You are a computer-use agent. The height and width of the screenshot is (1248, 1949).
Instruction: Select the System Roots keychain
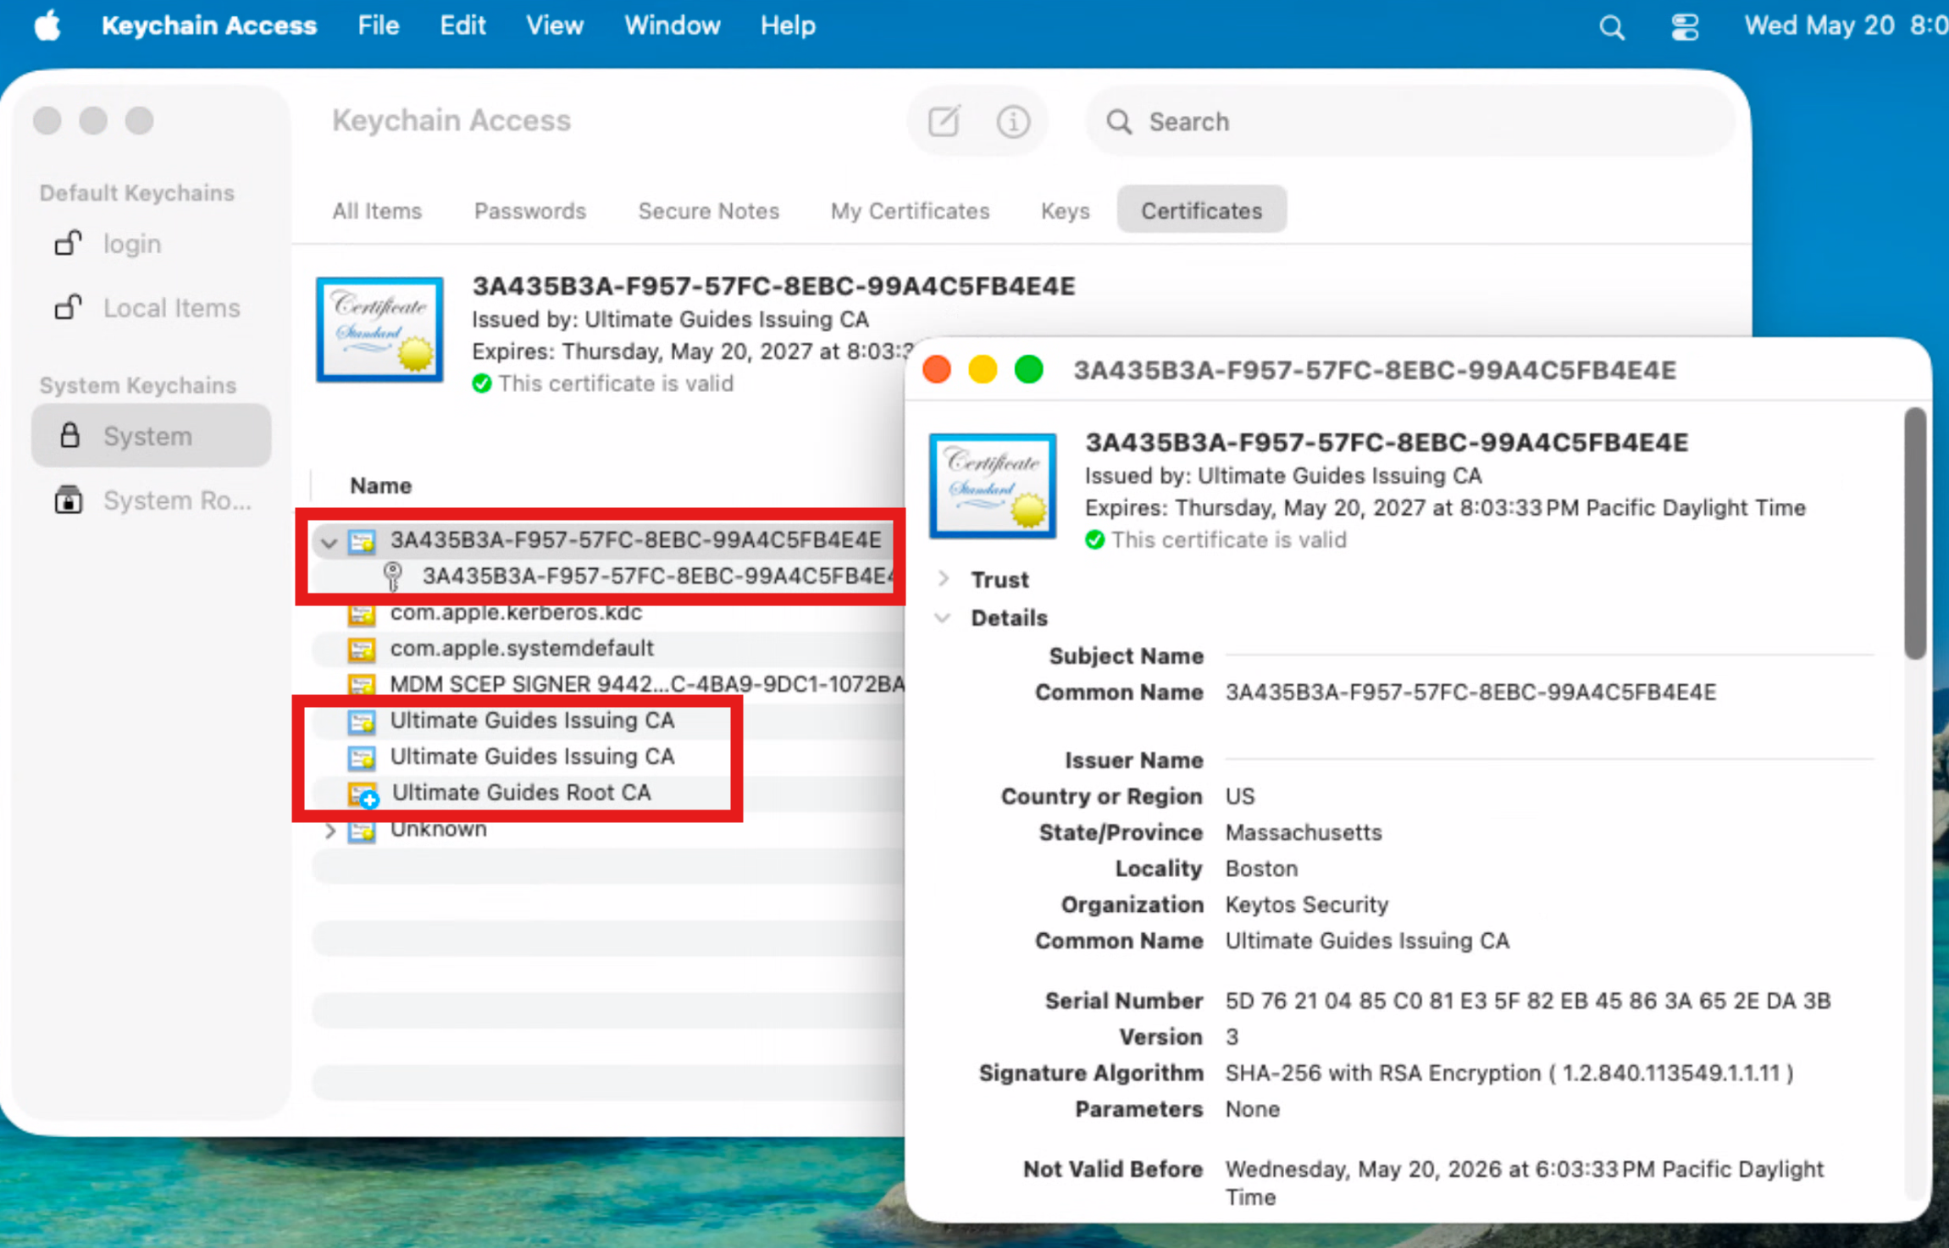point(151,500)
